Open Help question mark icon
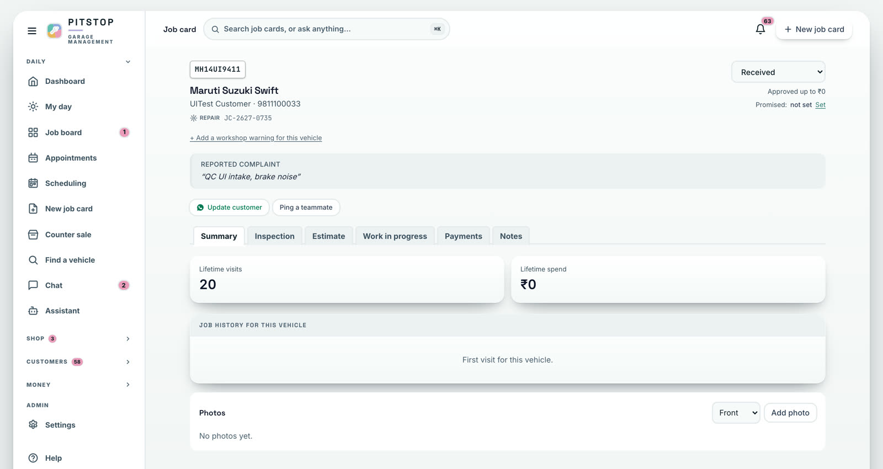883x469 pixels. (x=33, y=458)
